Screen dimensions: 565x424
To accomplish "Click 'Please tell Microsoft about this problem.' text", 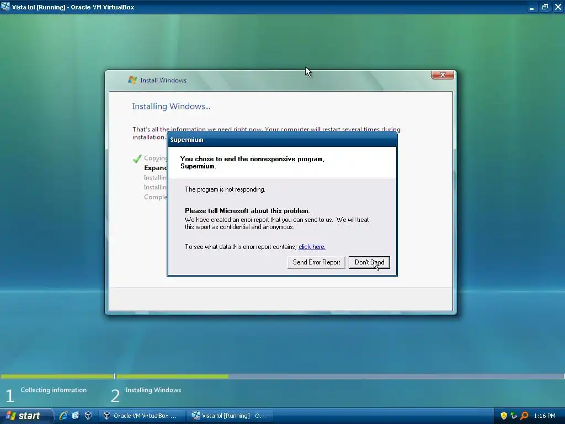I will click(x=247, y=211).
